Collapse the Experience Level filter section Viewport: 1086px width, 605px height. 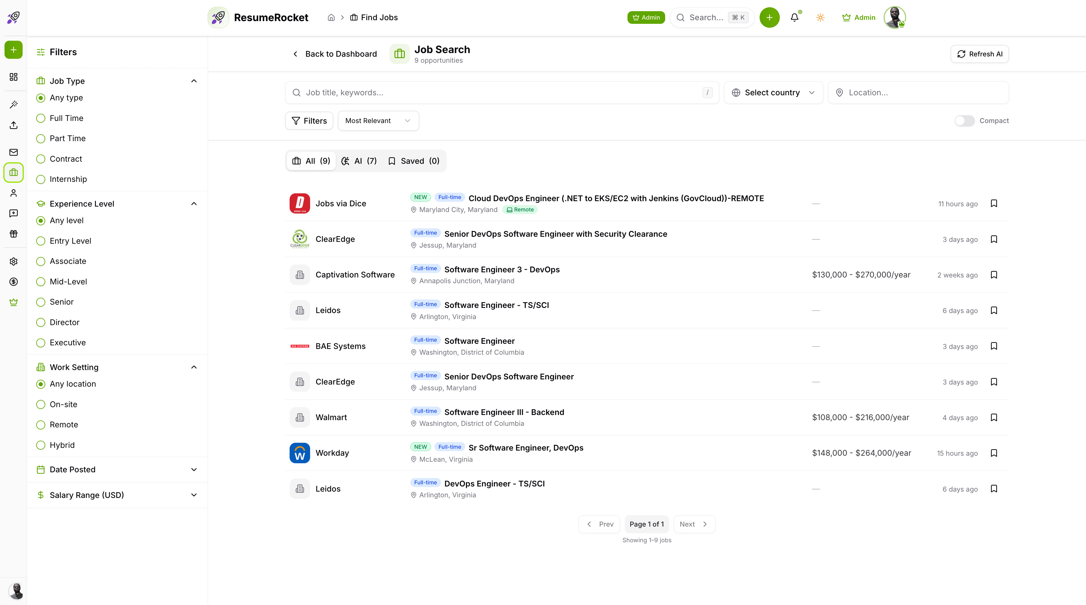click(x=194, y=204)
